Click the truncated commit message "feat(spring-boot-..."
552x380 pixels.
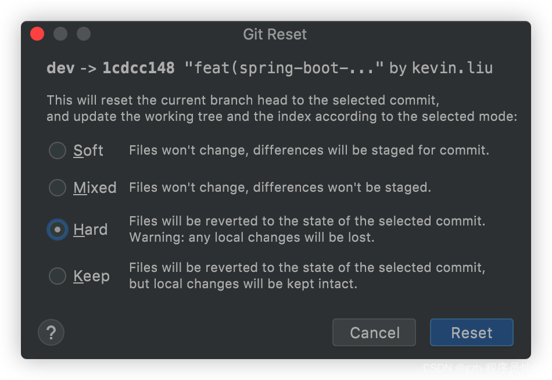[284, 68]
